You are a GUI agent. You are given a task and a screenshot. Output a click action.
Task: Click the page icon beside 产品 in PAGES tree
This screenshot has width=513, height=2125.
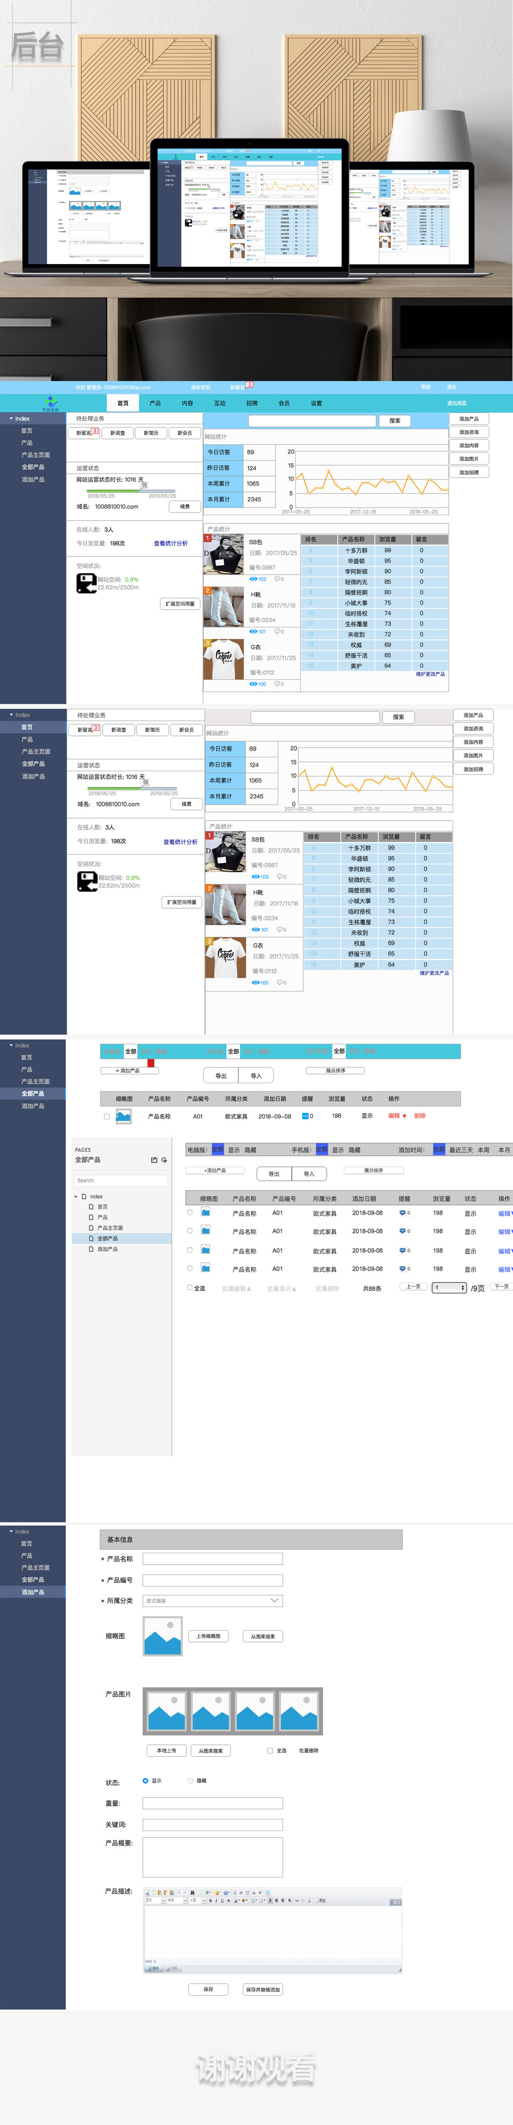(91, 1217)
